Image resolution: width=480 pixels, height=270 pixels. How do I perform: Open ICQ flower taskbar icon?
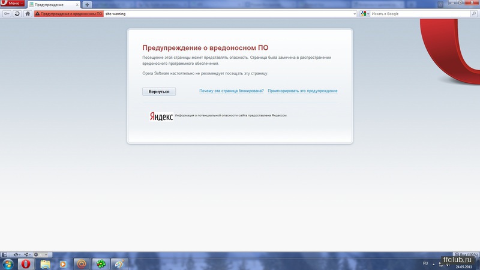pyautogui.click(x=101, y=264)
